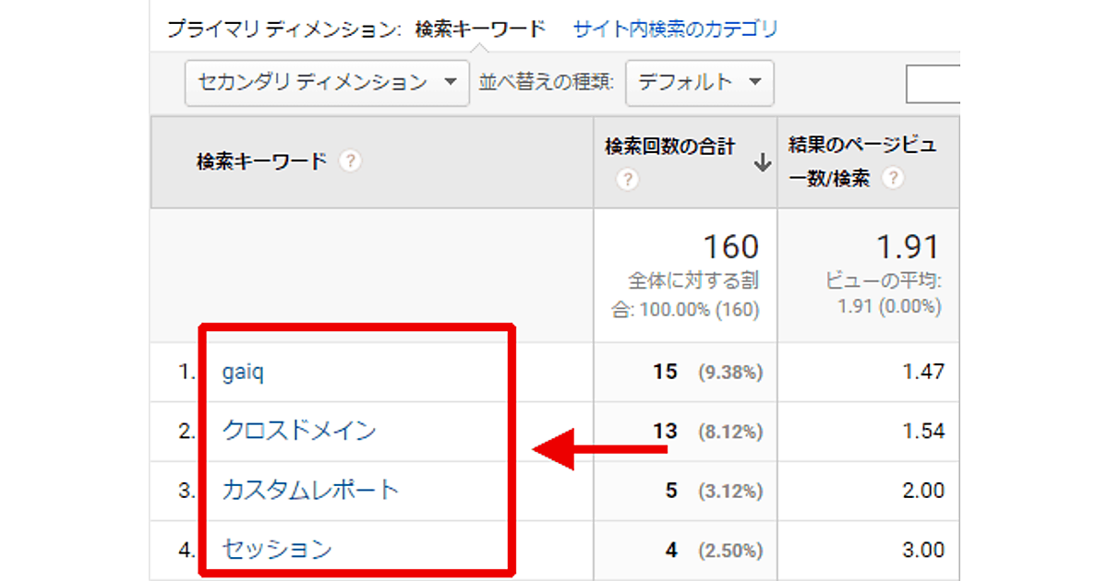Sort by 検索キーワード column header
Screen dimensions: 1108x581
[261, 161]
